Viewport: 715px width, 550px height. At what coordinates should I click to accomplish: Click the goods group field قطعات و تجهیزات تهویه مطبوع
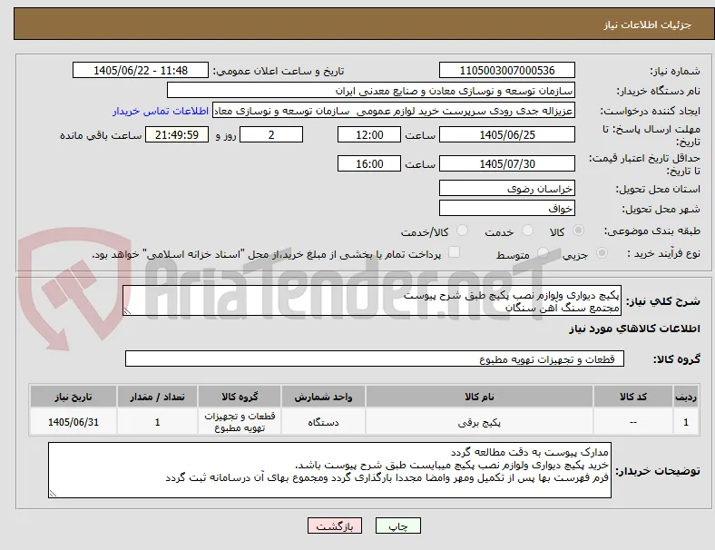pos(375,358)
